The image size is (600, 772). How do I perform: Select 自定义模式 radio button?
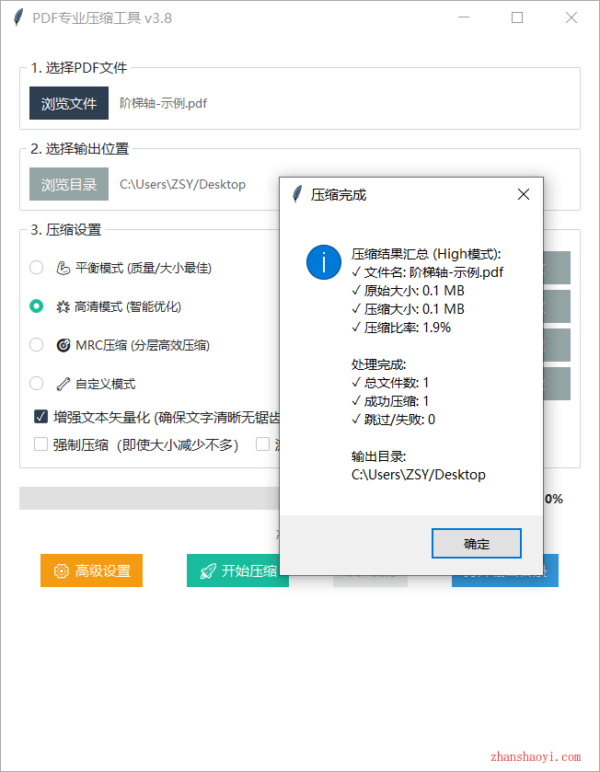point(37,383)
